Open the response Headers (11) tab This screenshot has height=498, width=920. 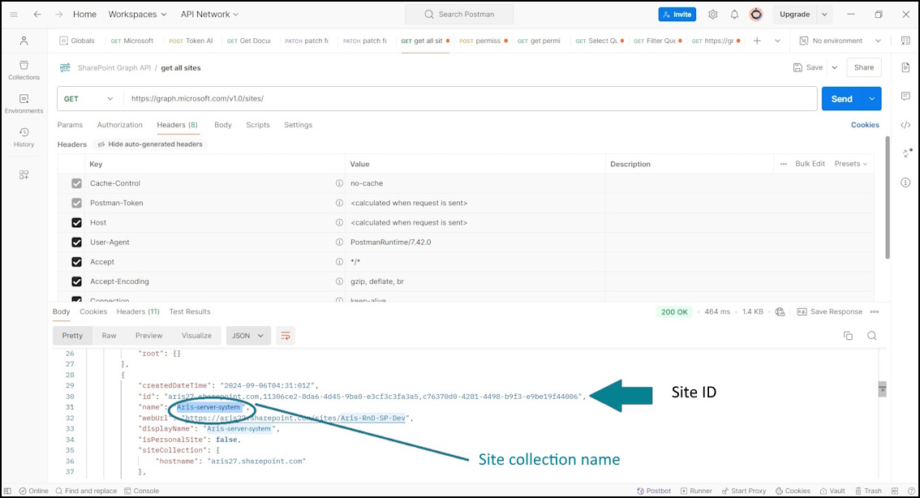(x=138, y=311)
